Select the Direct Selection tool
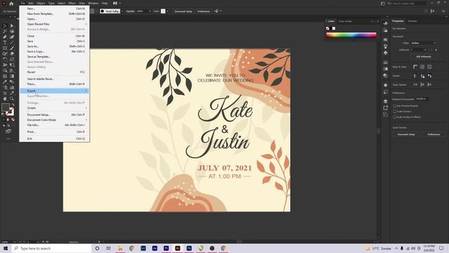Screen dimensions: 449x253 [12, 25]
